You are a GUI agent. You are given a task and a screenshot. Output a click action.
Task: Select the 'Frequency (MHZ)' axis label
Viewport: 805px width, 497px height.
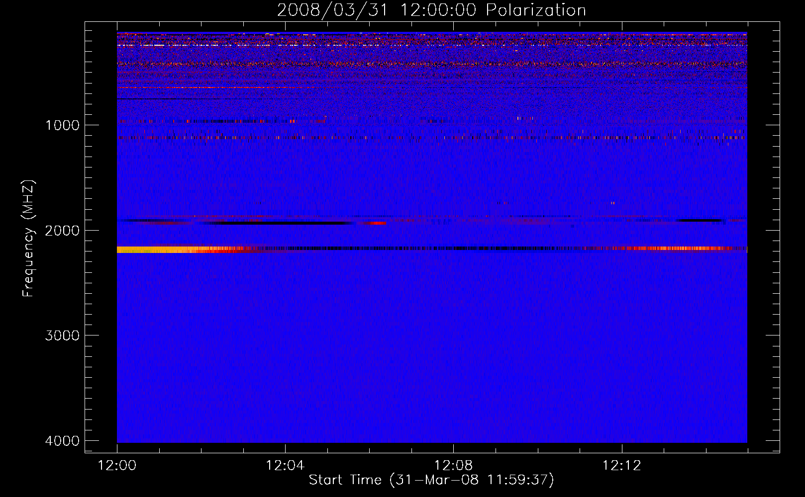point(29,239)
